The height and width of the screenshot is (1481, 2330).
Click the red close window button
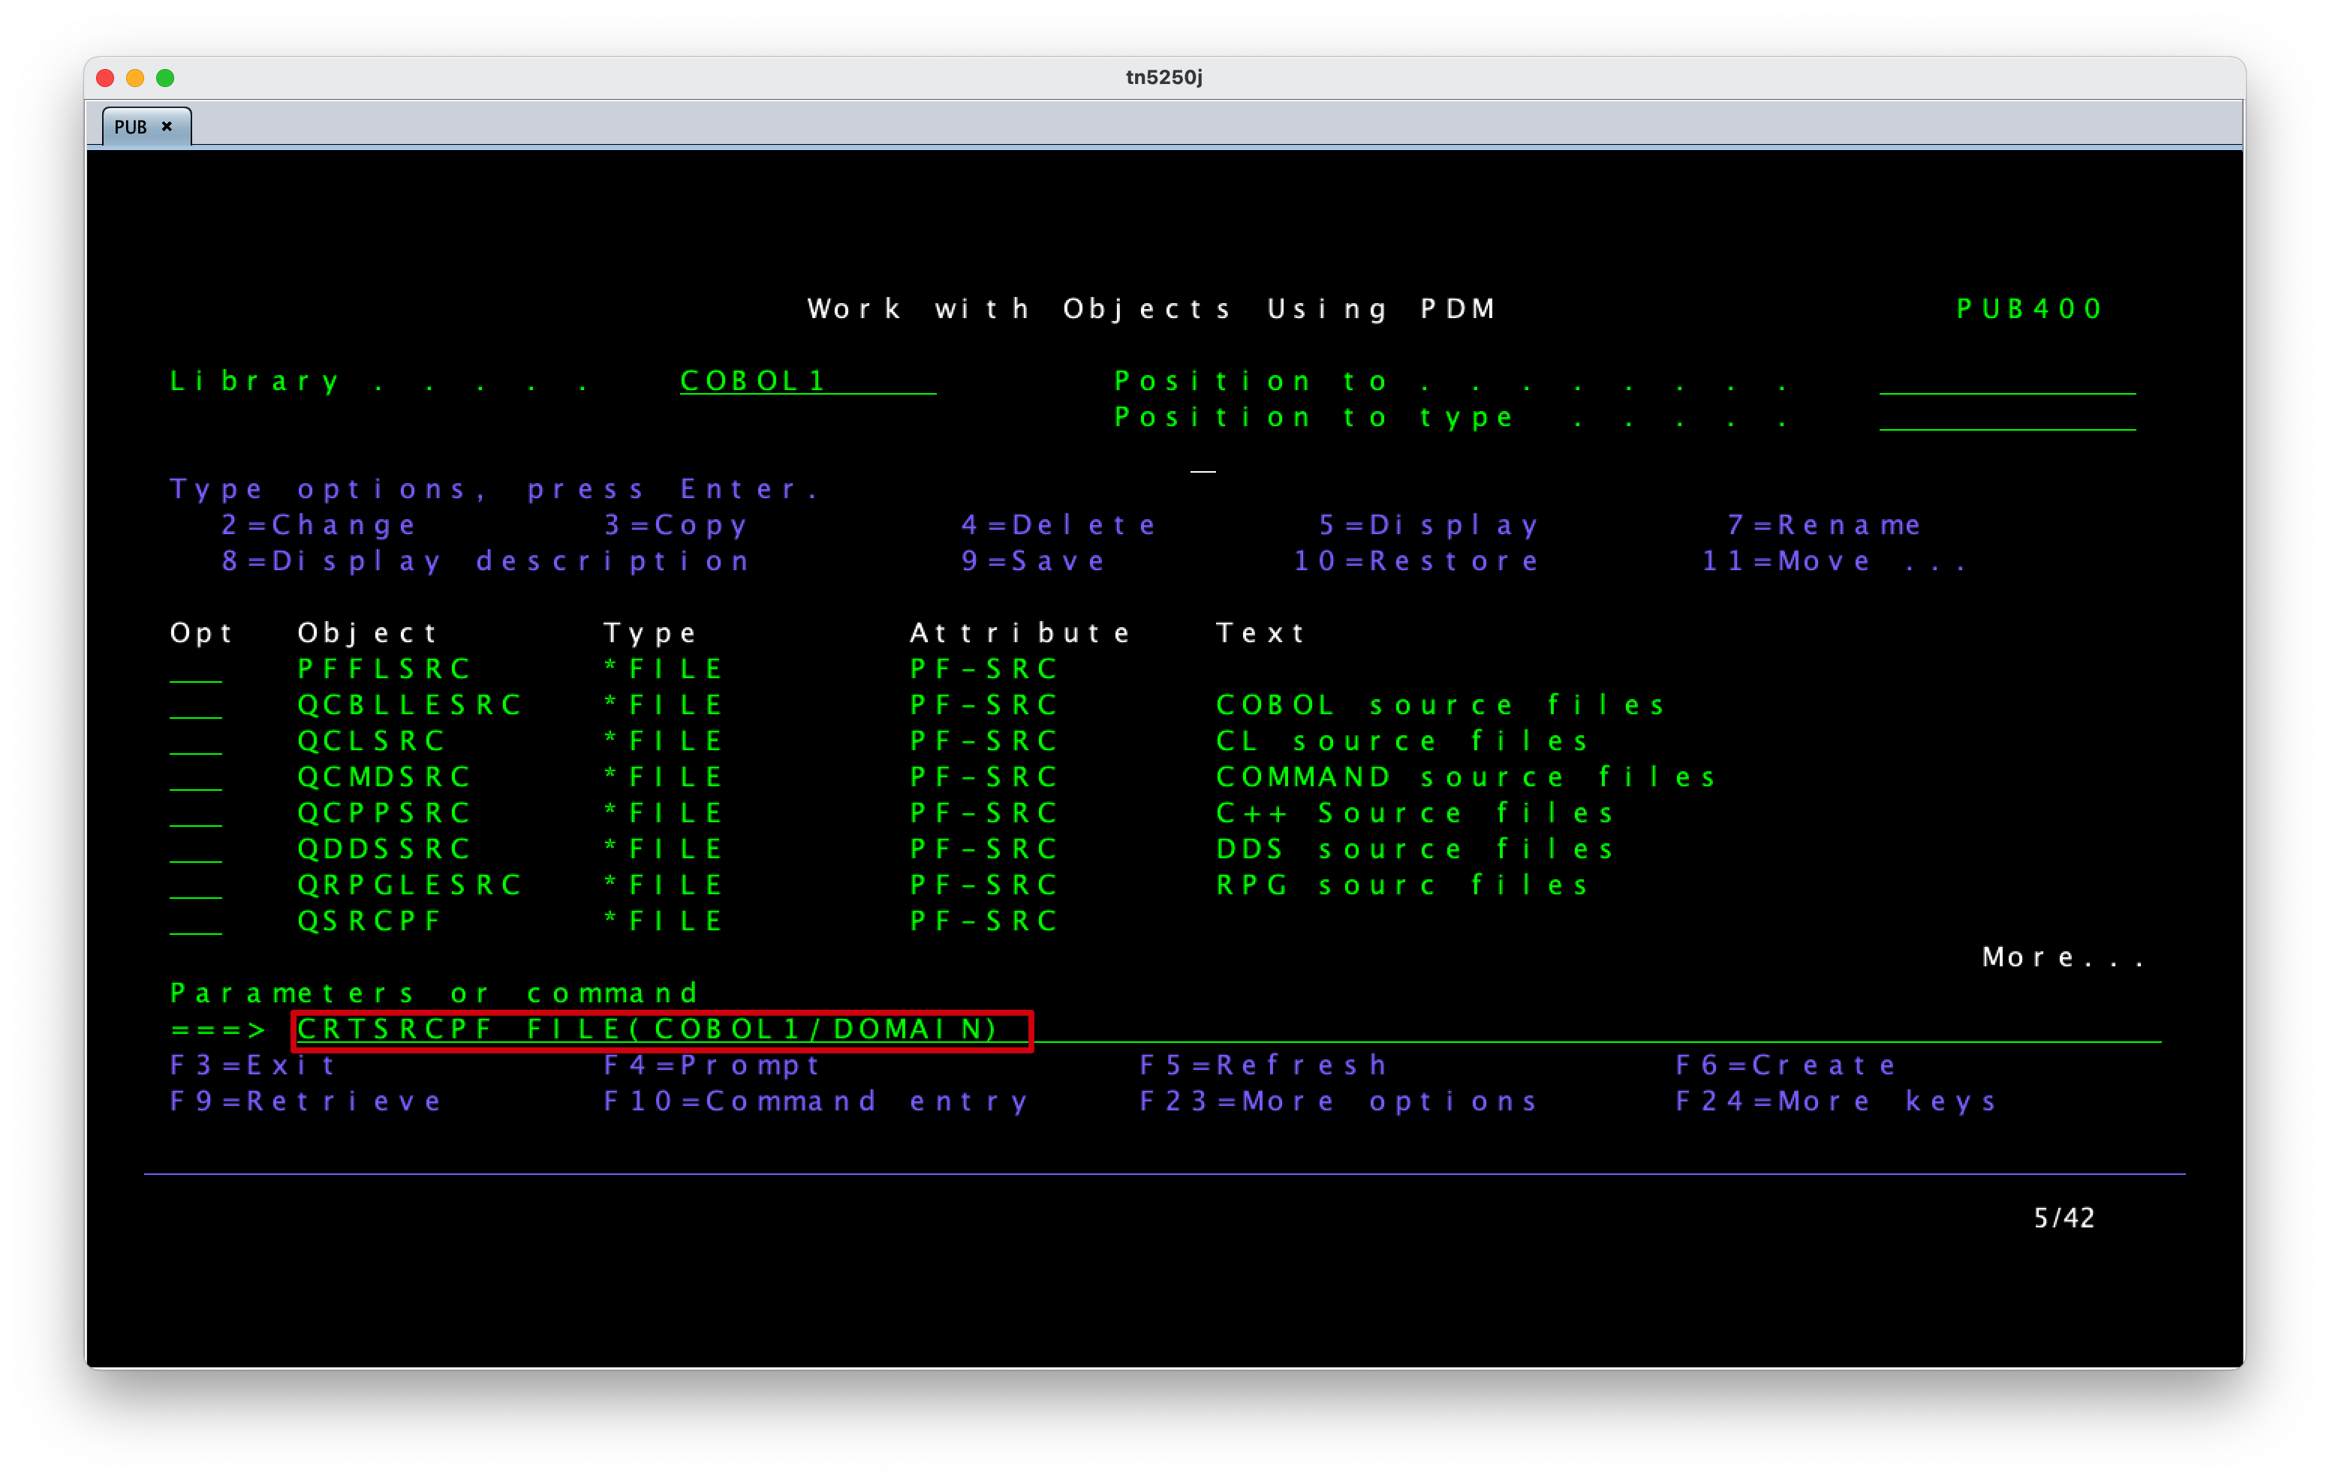106,77
